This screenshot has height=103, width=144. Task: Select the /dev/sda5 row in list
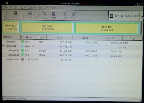pos(72,51)
